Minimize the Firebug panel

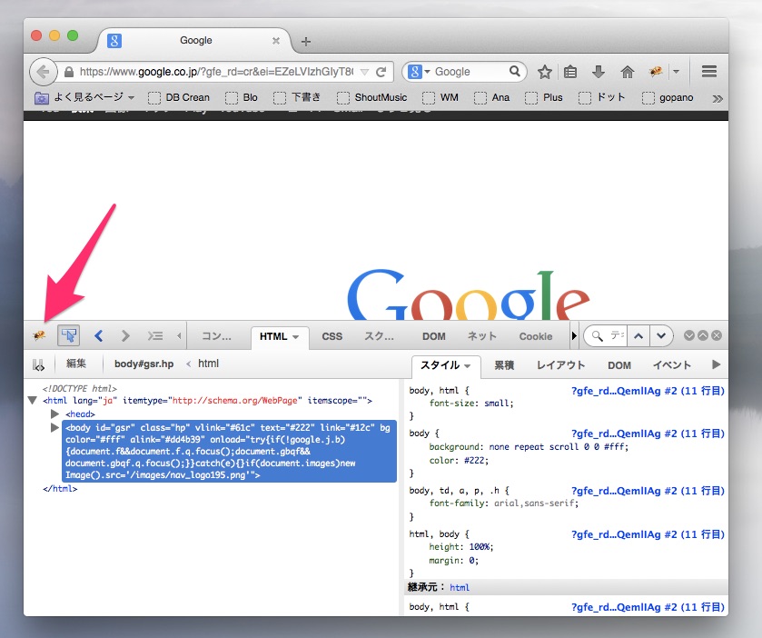point(689,335)
